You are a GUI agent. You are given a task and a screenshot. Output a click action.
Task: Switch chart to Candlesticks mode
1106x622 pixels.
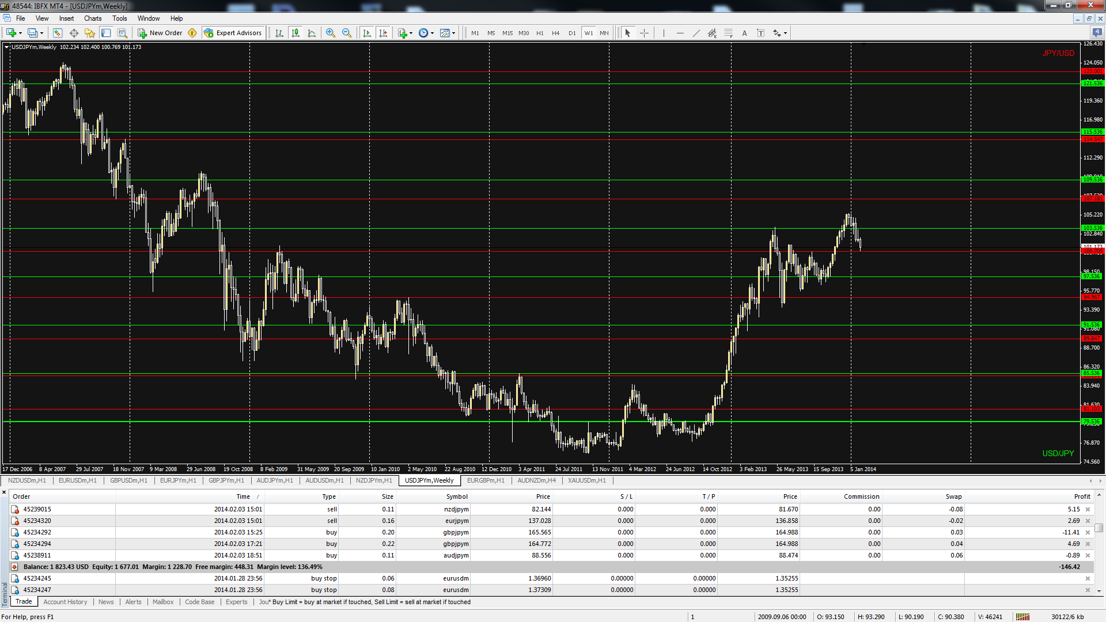tap(296, 33)
